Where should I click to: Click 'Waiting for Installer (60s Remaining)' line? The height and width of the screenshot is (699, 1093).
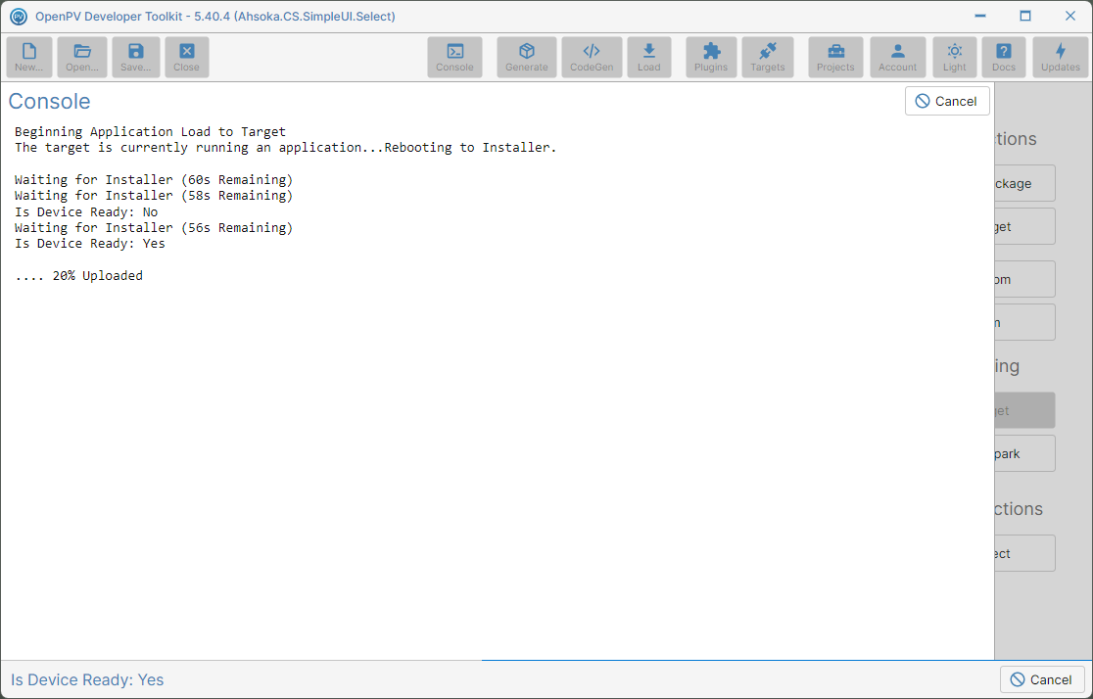coord(154,180)
